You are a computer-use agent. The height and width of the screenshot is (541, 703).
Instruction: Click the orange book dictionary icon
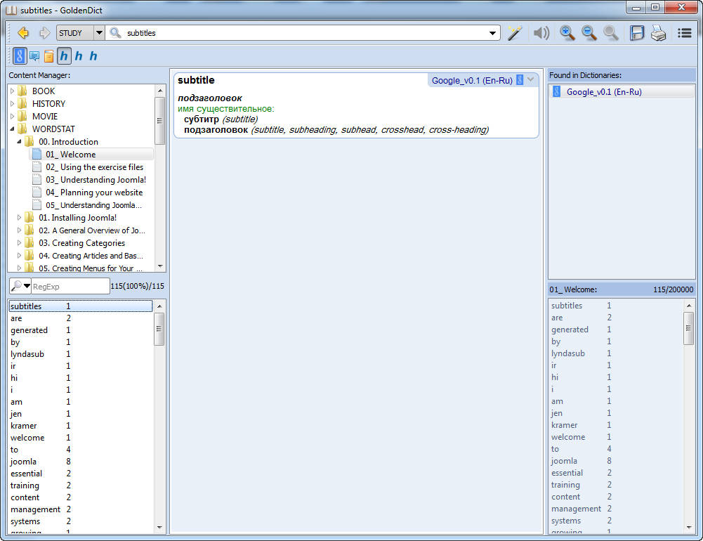coord(49,56)
